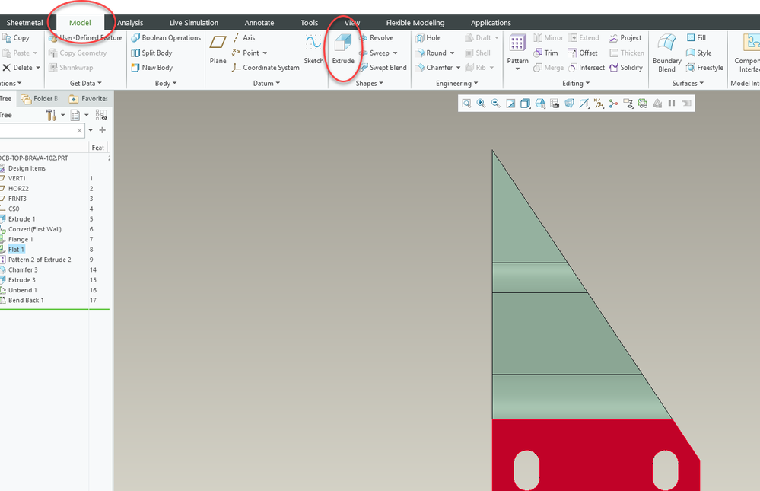The height and width of the screenshot is (491, 760).
Task: Select the Split Body tool
Action: click(151, 53)
